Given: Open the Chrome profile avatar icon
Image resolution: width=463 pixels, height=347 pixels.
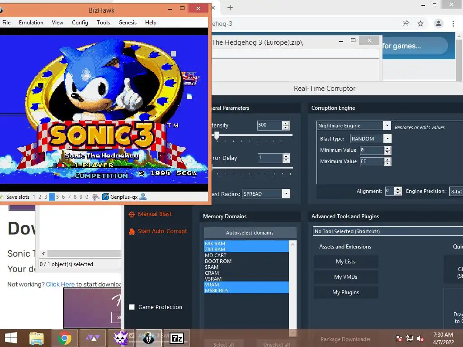Looking at the screenshot, I should [439, 23].
